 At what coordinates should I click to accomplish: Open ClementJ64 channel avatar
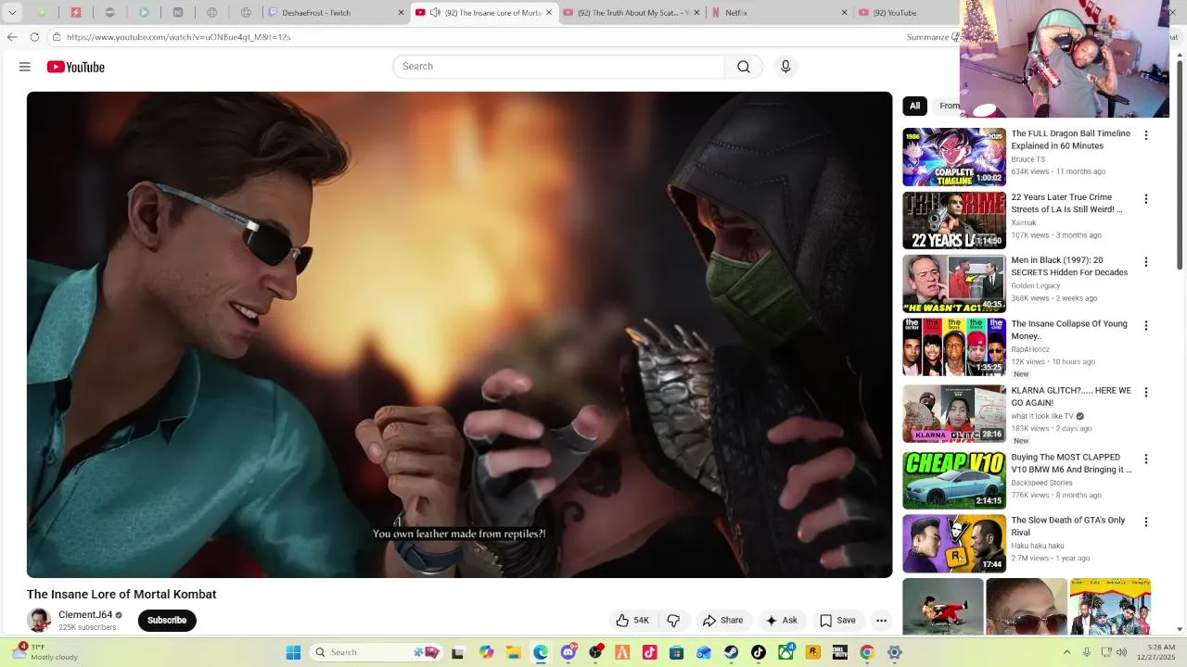tap(39, 621)
